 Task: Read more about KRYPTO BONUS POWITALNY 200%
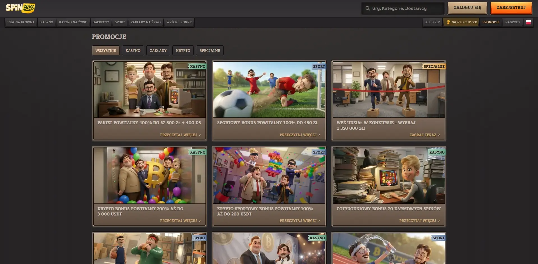tap(181, 221)
